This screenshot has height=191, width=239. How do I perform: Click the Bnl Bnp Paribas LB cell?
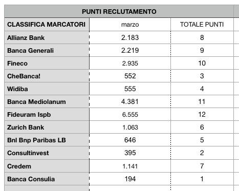[47, 140]
